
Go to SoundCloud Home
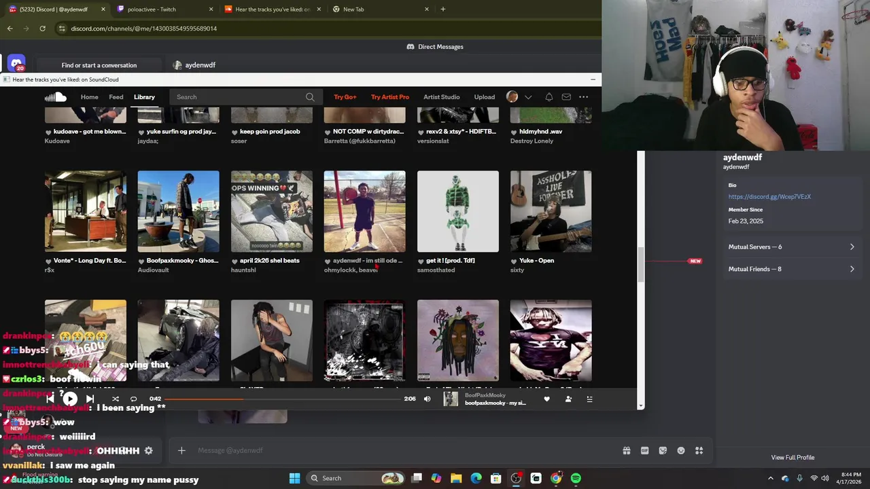coord(89,97)
